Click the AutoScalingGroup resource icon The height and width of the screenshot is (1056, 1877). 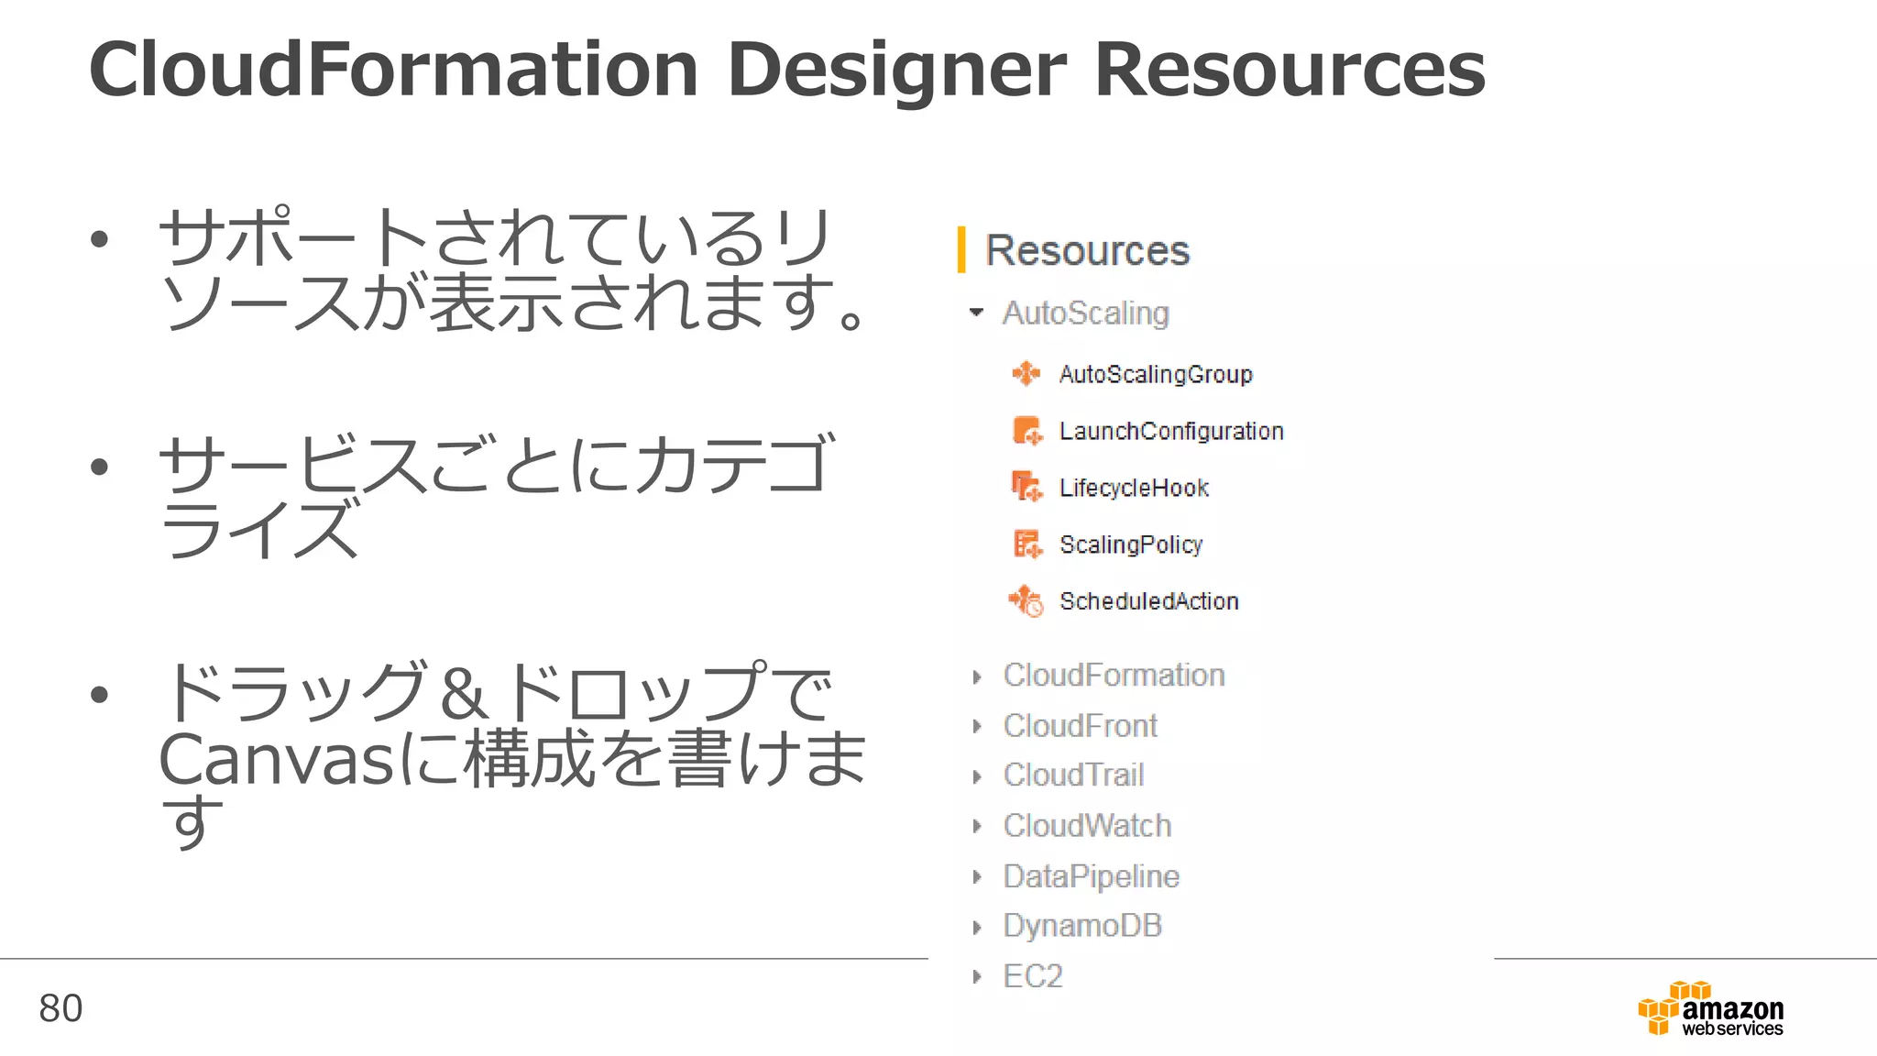click(1026, 373)
